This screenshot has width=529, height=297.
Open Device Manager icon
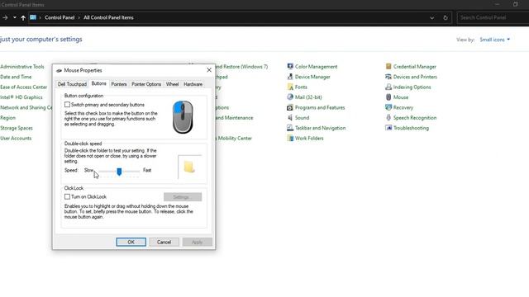pyautogui.click(x=290, y=77)
